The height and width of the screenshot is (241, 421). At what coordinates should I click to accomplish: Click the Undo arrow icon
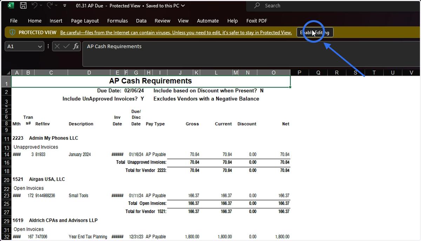[34, 5]
